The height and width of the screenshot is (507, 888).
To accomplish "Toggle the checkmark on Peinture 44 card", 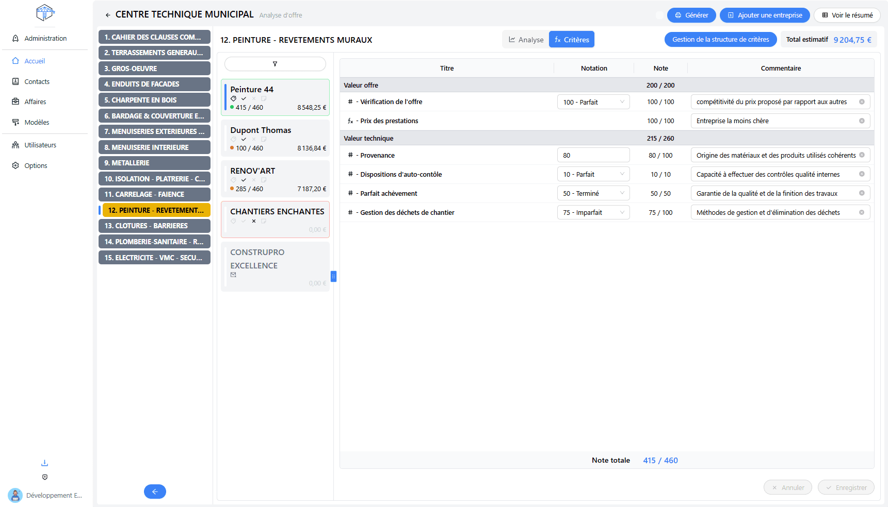I will tap(244, 98).
